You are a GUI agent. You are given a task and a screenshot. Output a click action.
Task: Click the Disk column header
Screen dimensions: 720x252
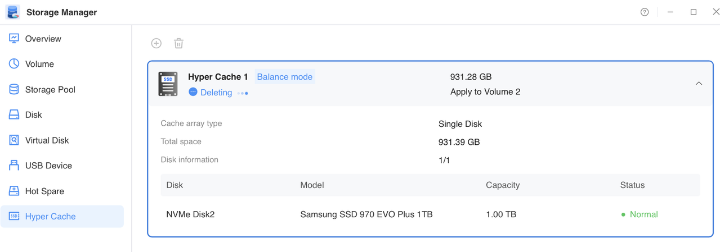click(175, 185)
